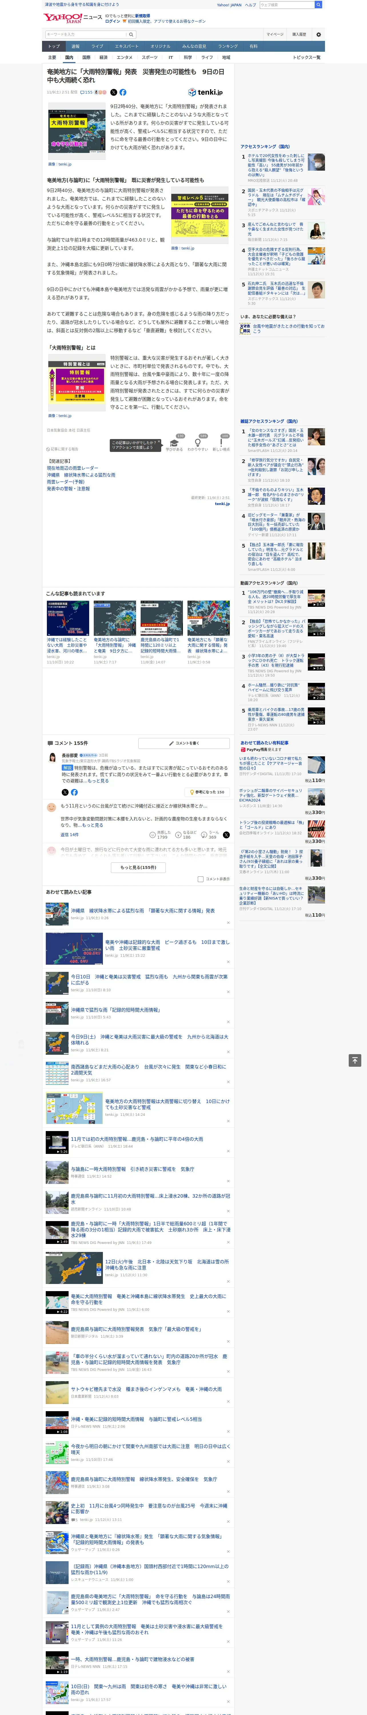
Task: Select the ライブ tab in the dark navigation bar
Action: click(x=97, y=47)
